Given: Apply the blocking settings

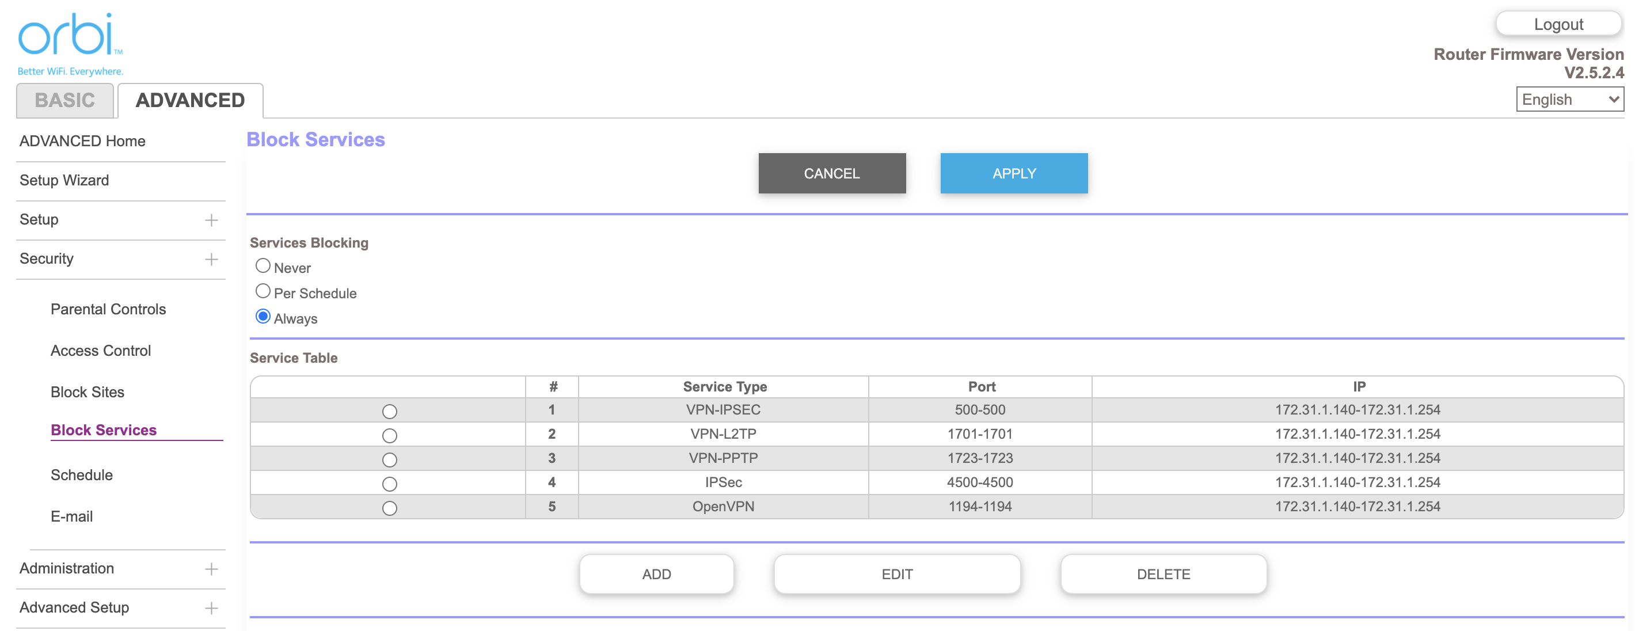Looking at the screenshot, I should point(1013,173).
